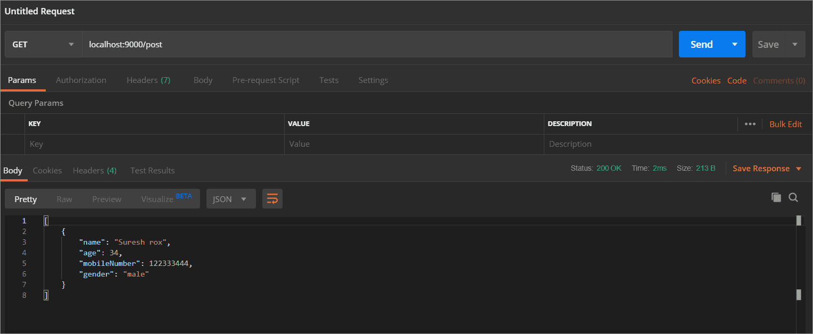This screenshot has height=334, width=813.
Task: Show the Raw response view
Action: point(64,199)
